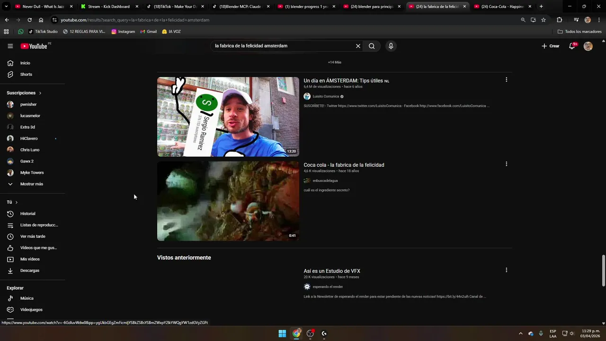Click the Crear button
Viewport: 606px width, 341px height.
[x=551, y=46]
